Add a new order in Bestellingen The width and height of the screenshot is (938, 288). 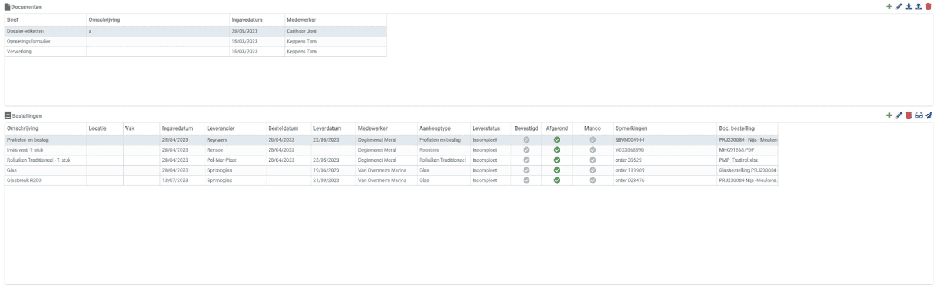coord(889,115)
